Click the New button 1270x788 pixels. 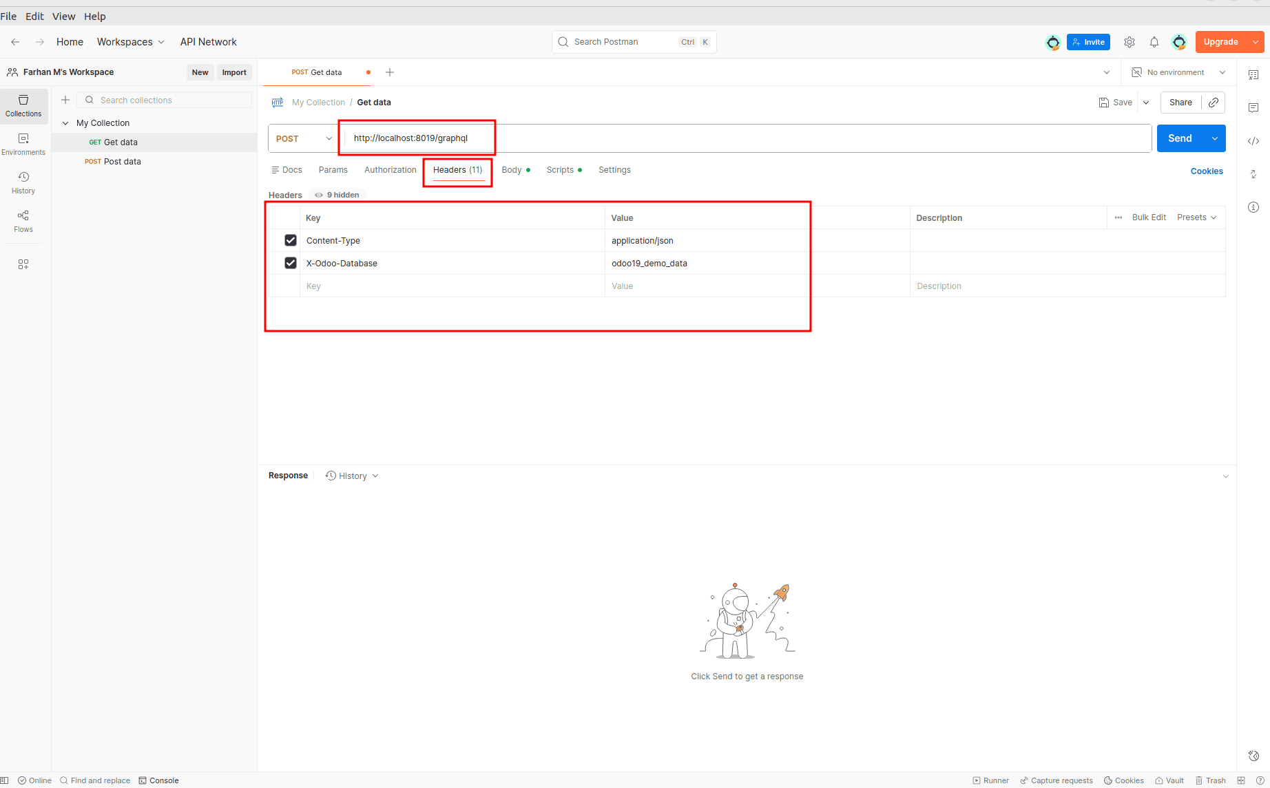coord(200,72)
